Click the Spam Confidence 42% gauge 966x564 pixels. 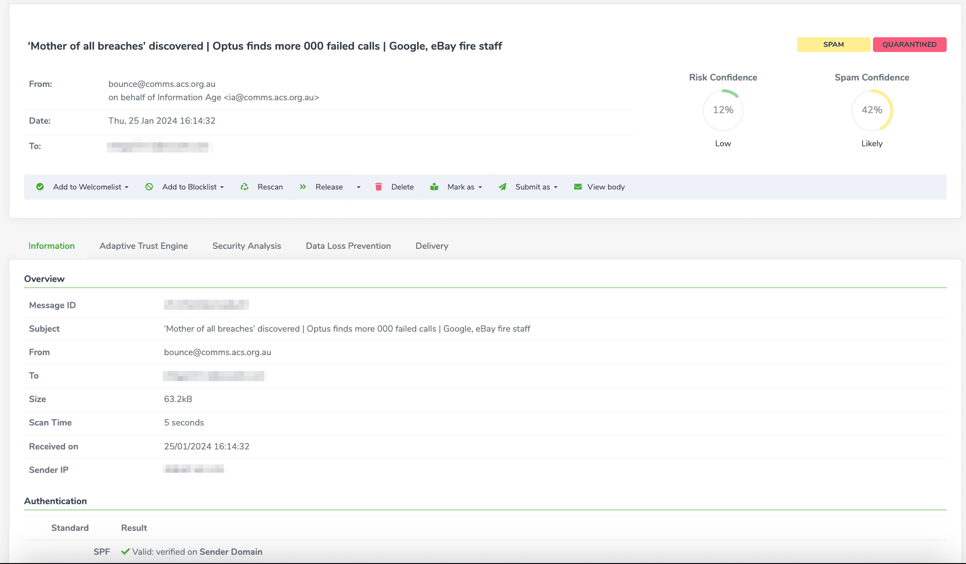point(872,110)
